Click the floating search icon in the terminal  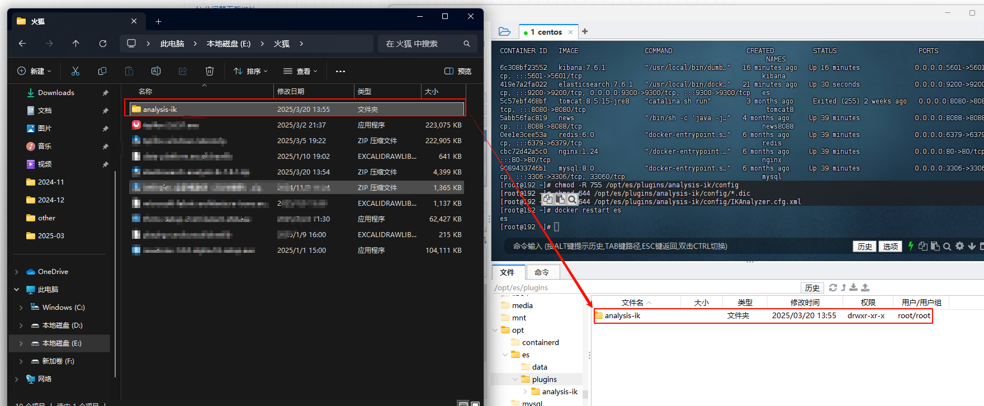click(x=572, y=199)
